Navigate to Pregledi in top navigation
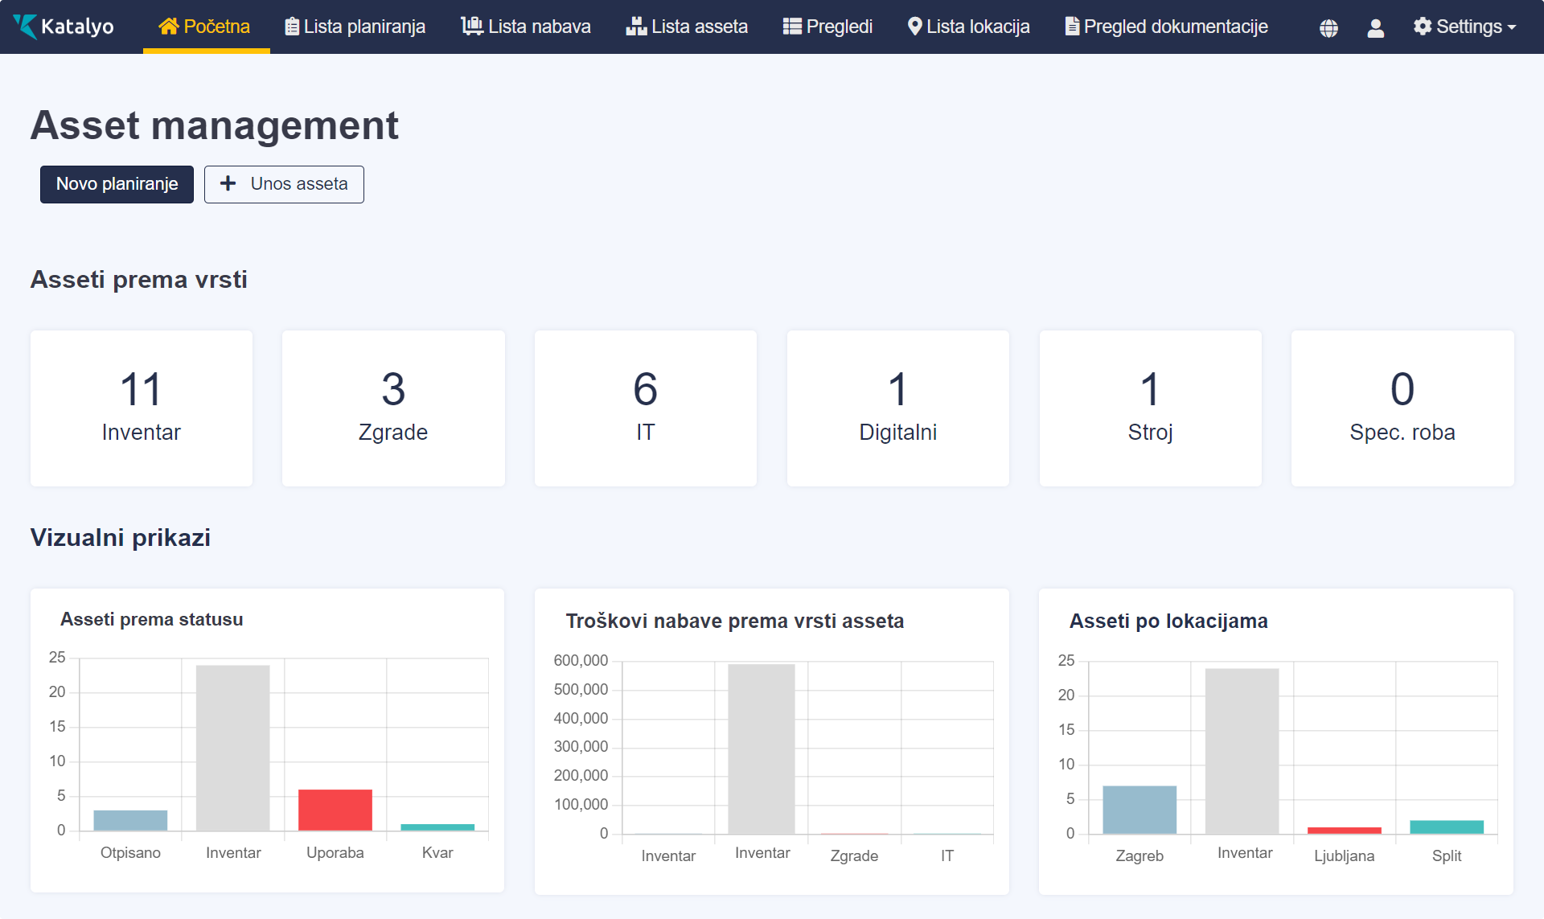Screen dimensions: 1544x919 tap(827, 27)
